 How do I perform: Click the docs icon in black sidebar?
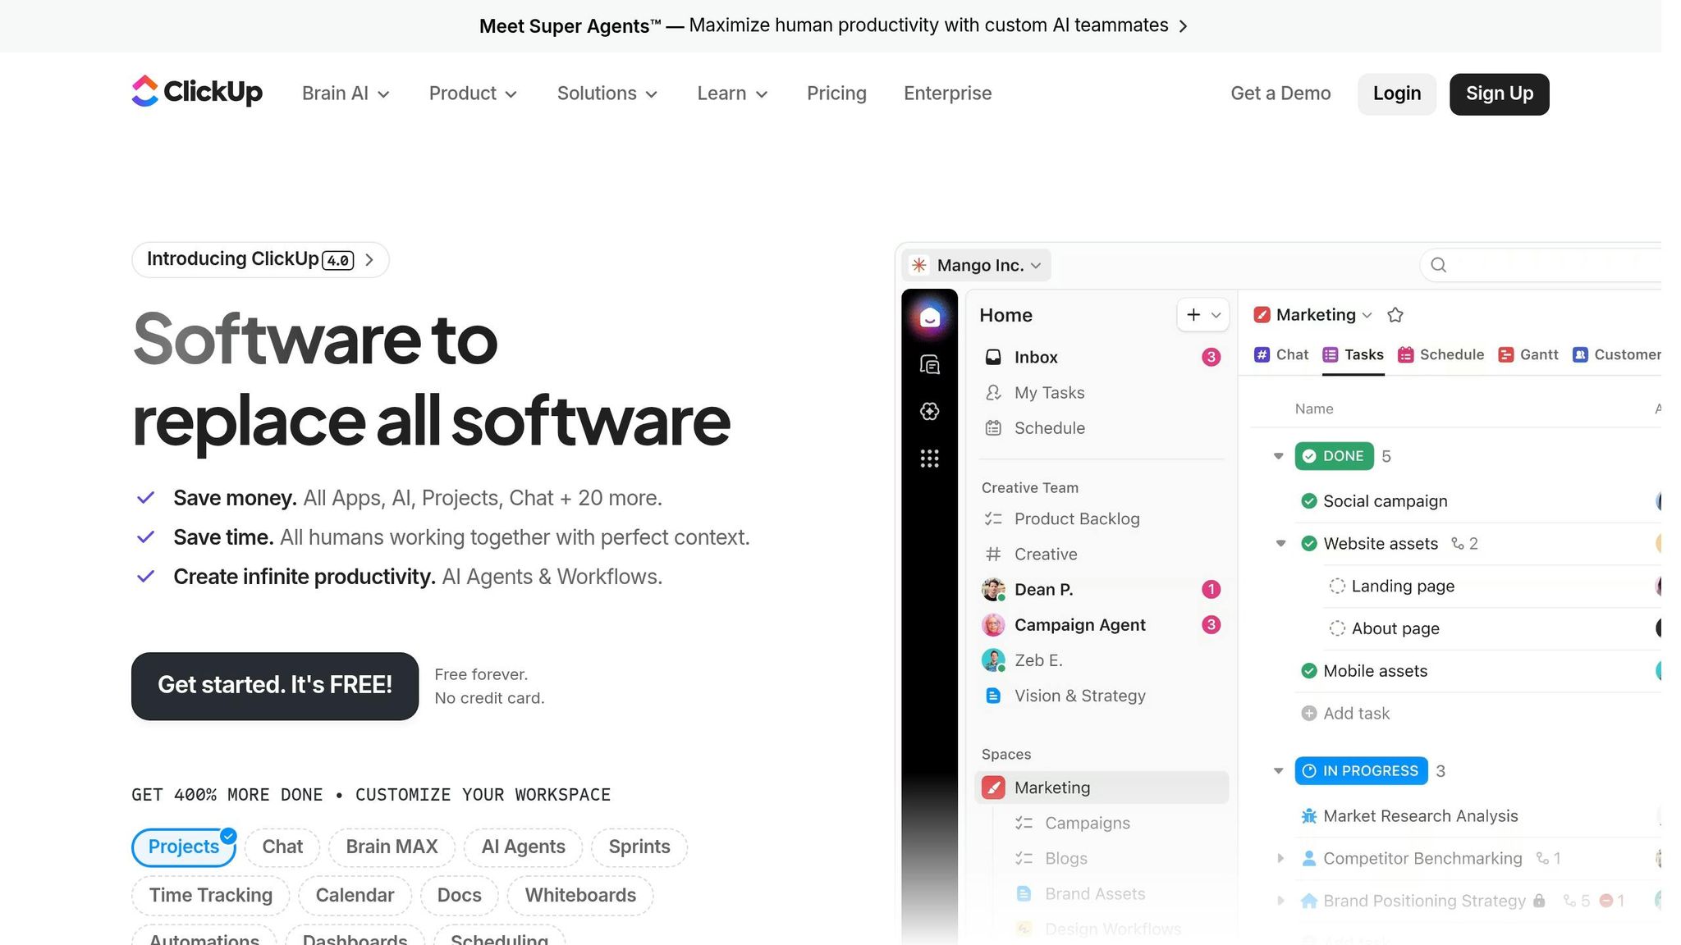929,364
